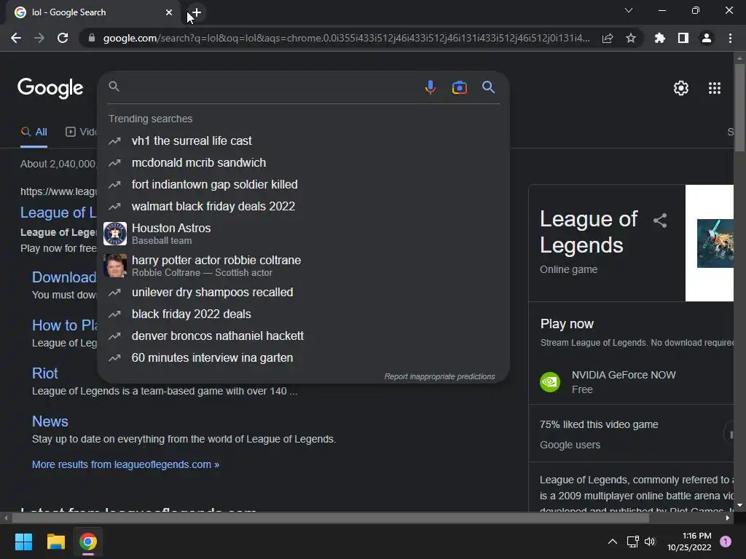
Task: Open the Riot sitelink
Action: coord(44,373)
